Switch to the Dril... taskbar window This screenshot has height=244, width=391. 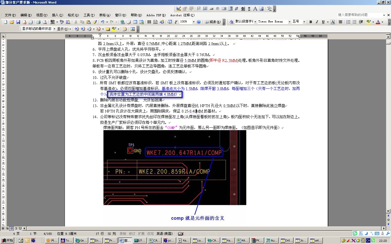tap(286, 240)
